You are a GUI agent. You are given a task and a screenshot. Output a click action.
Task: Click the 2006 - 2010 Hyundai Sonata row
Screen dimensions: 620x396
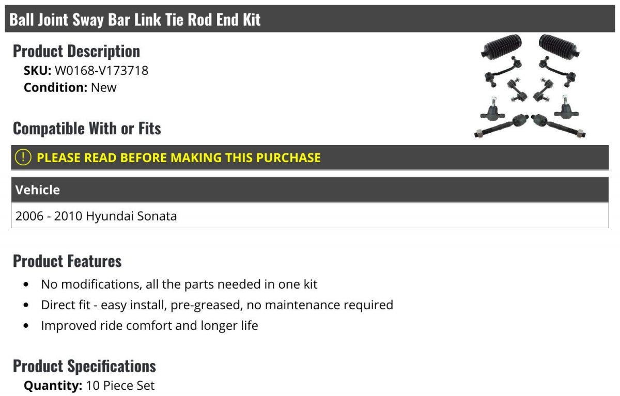(310, 215)
